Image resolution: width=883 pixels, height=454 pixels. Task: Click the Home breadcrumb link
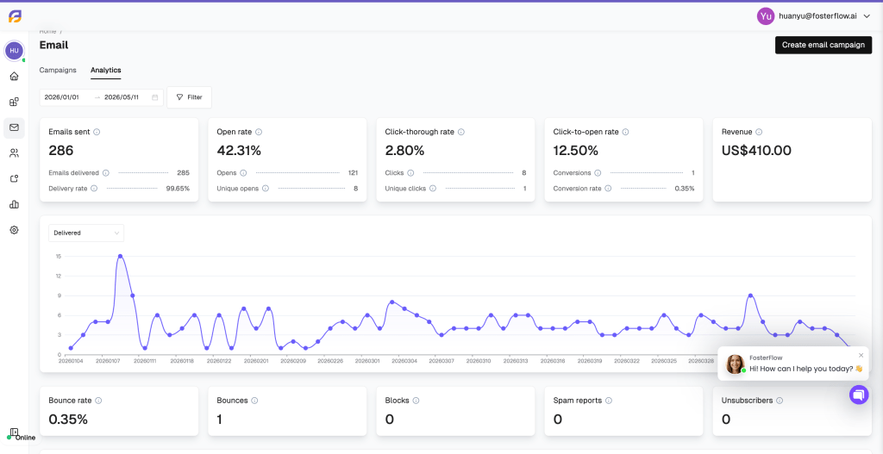click(48, 32)
